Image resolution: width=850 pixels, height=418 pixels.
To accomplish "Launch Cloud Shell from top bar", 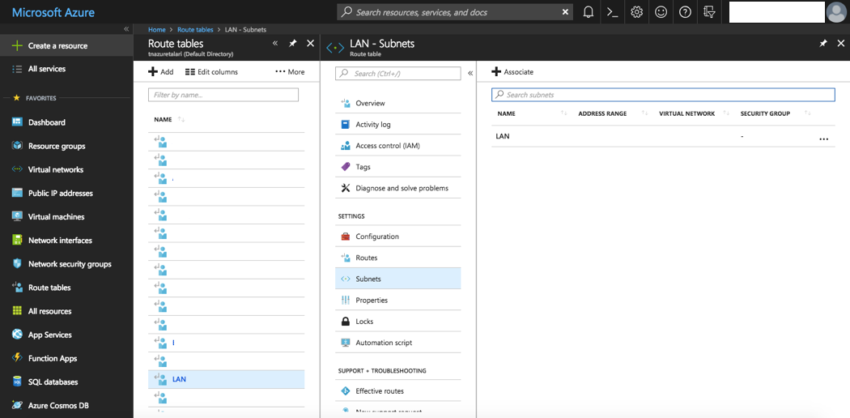I will point(613,12).
